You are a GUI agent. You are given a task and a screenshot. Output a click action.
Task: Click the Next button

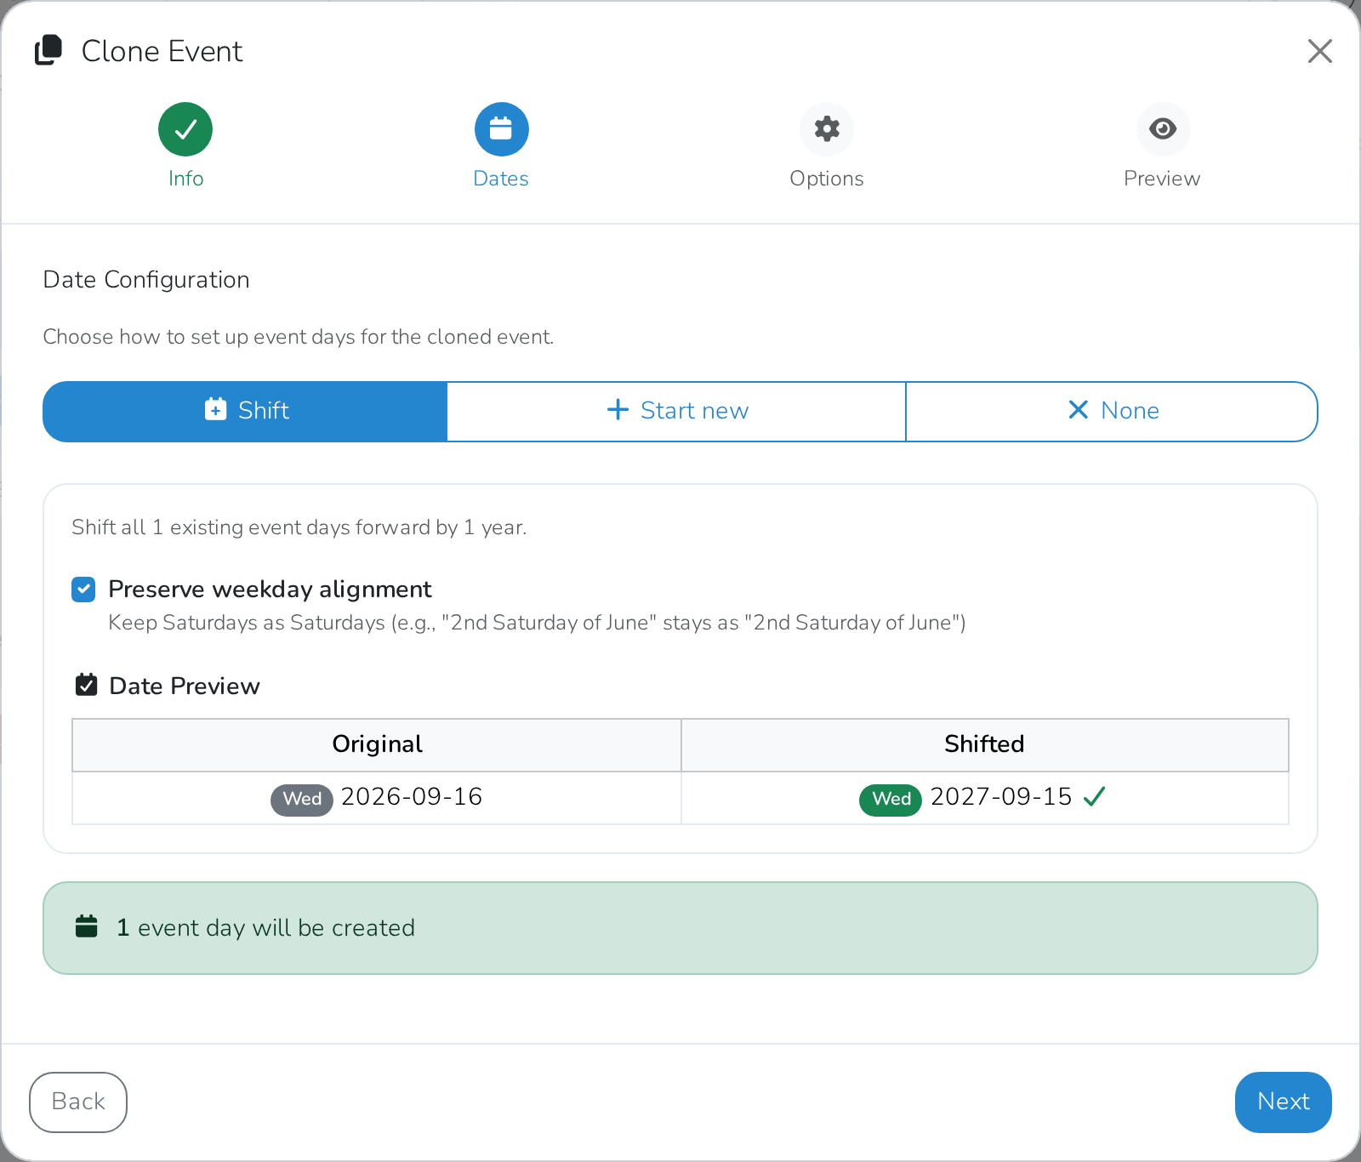click(1283, 1102)
